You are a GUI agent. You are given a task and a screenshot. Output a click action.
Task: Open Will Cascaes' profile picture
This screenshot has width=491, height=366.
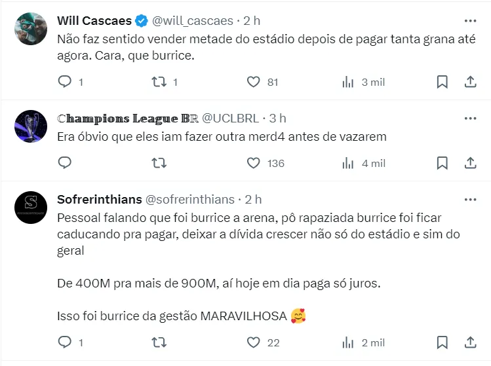click(x=30, y=29)
